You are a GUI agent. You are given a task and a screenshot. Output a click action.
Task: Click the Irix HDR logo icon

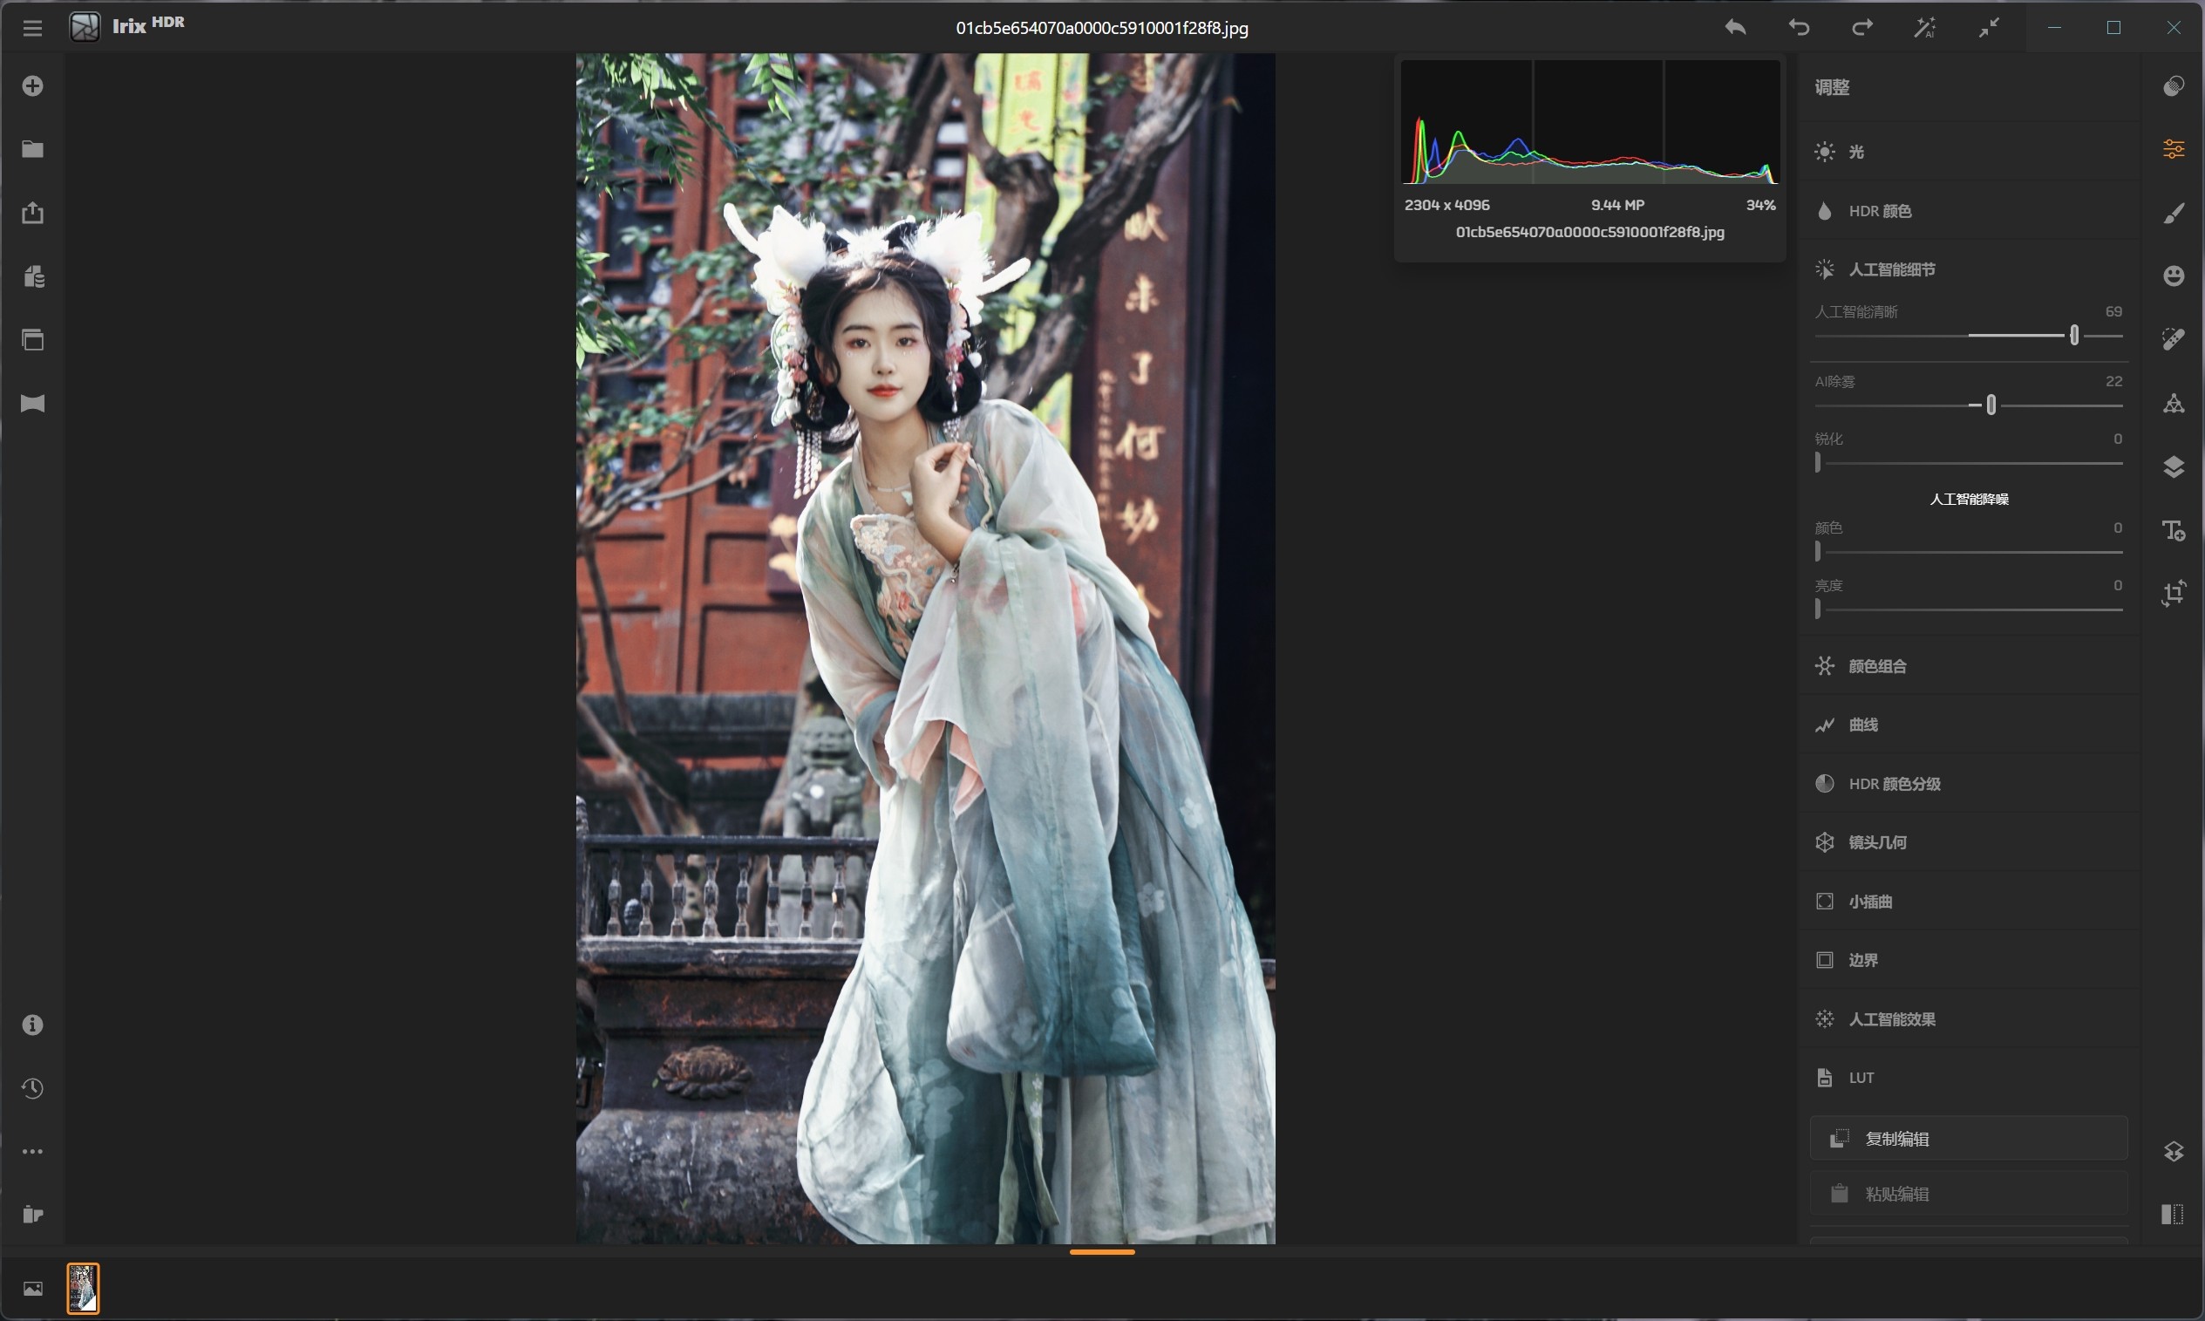tap(85, 27)
